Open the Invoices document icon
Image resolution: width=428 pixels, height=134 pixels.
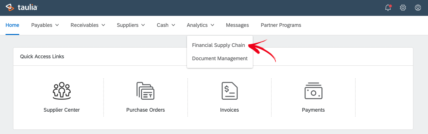(229, 91)
